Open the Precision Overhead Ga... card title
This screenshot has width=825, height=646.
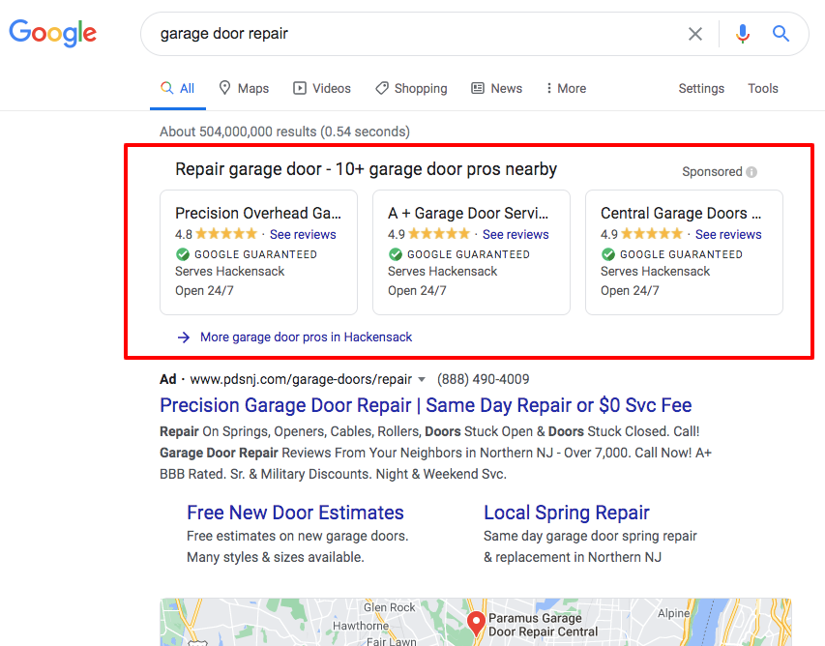[258, 213]
